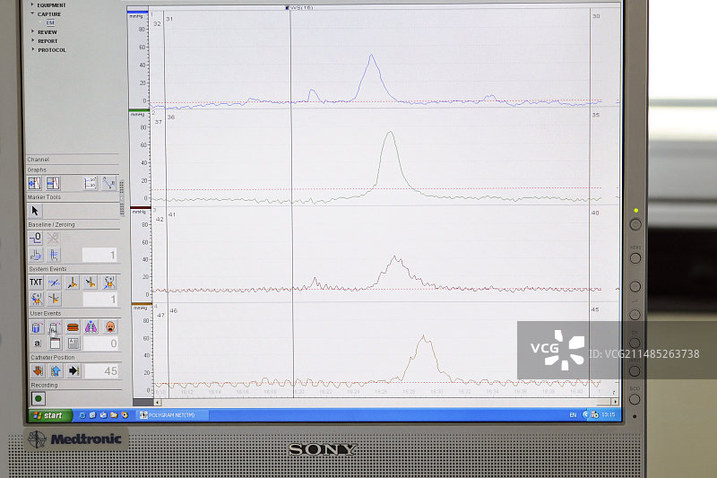The image size is (717, 478).
Task: Click the Catheter Position value field showing 45
Action: point(100,370)
